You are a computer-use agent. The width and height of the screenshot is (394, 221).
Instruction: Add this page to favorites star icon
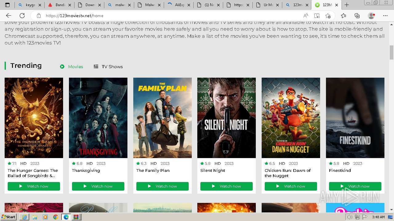click(328, 16)
